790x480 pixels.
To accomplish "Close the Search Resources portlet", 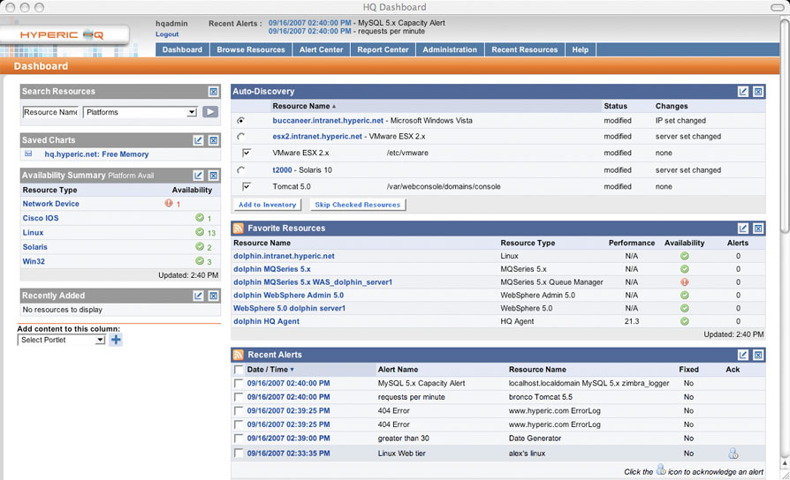I will point(214,92).
